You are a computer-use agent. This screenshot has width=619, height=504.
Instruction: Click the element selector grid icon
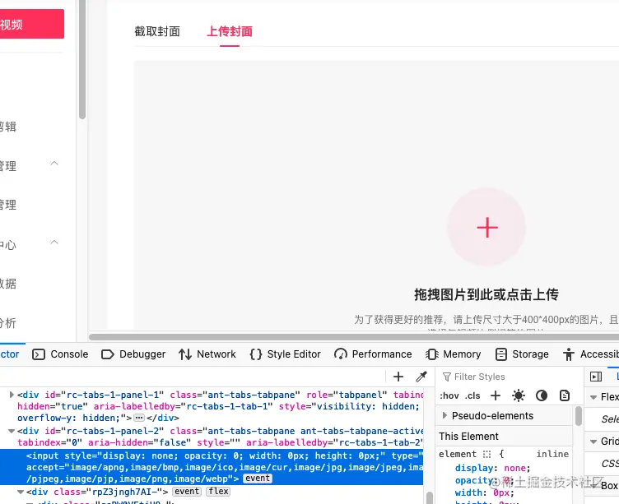click(486, 455)
